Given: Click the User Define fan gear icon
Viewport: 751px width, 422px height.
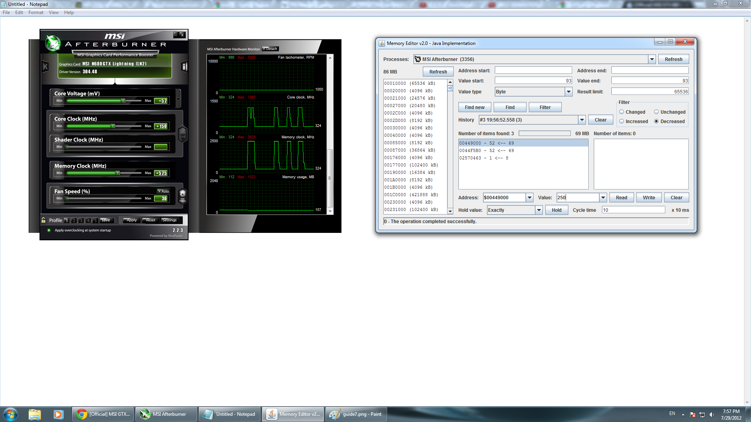Looking at the screenshot, I should pyautogui.click(x=182, y=196).
